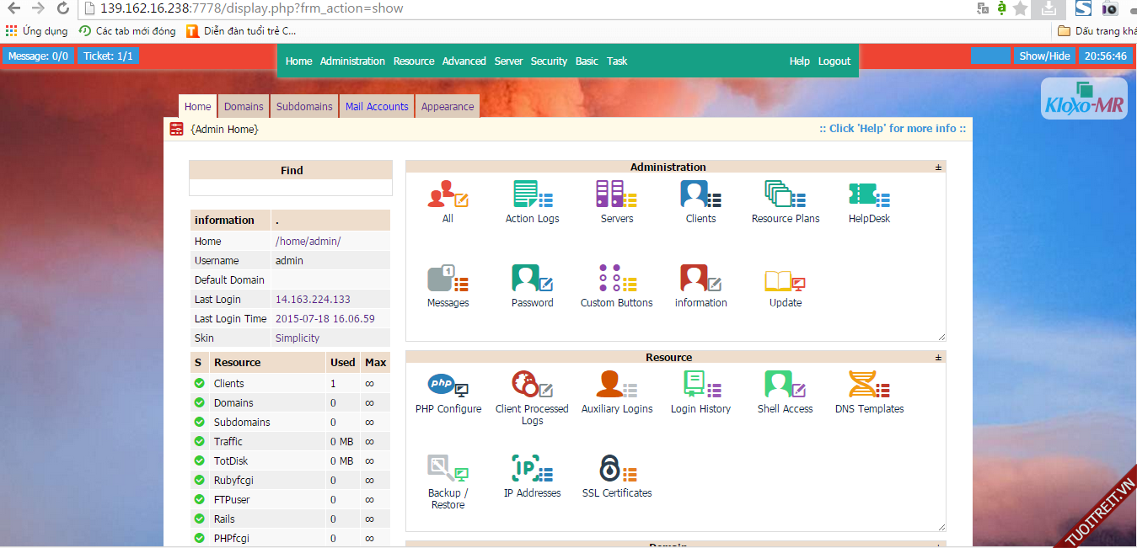
Task: Click the Find input field
Action: point(291,188)
